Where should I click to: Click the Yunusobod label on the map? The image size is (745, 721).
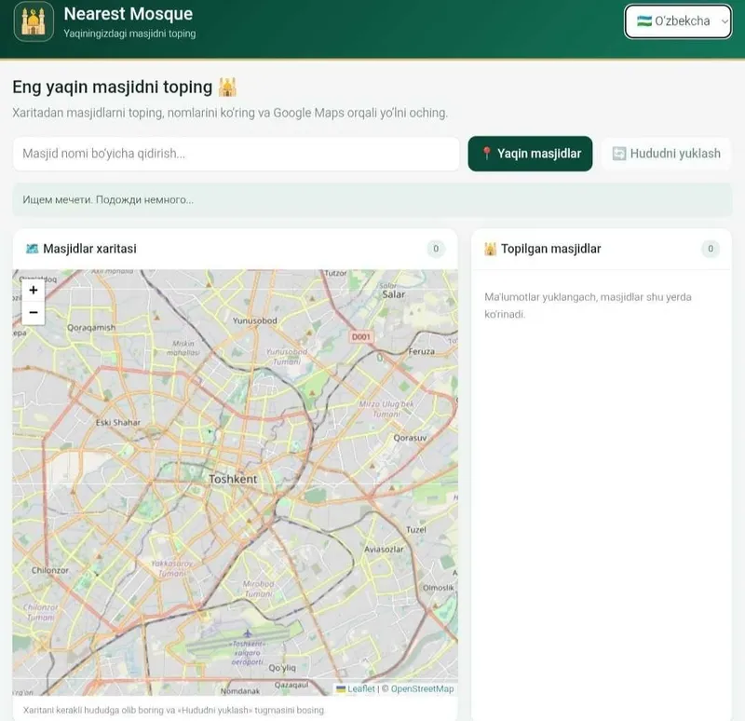[254, 320]
